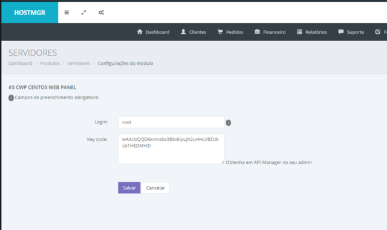Screen dimensions: 387x230
Task: Click into the Login input field
Action: point(171,122)
